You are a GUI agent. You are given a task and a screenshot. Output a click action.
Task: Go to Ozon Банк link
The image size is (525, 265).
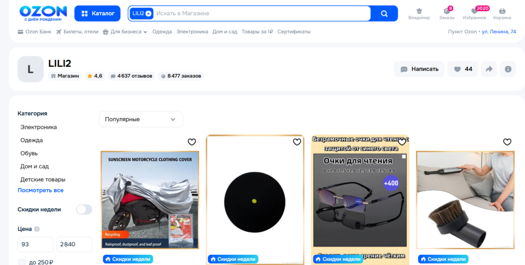(x=34, y=32)
